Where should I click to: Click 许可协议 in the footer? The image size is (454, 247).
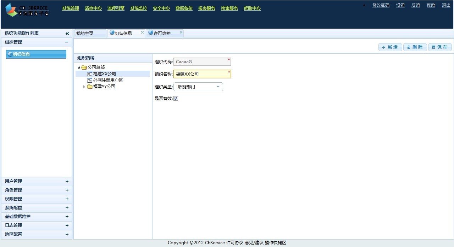pos(234,243)
